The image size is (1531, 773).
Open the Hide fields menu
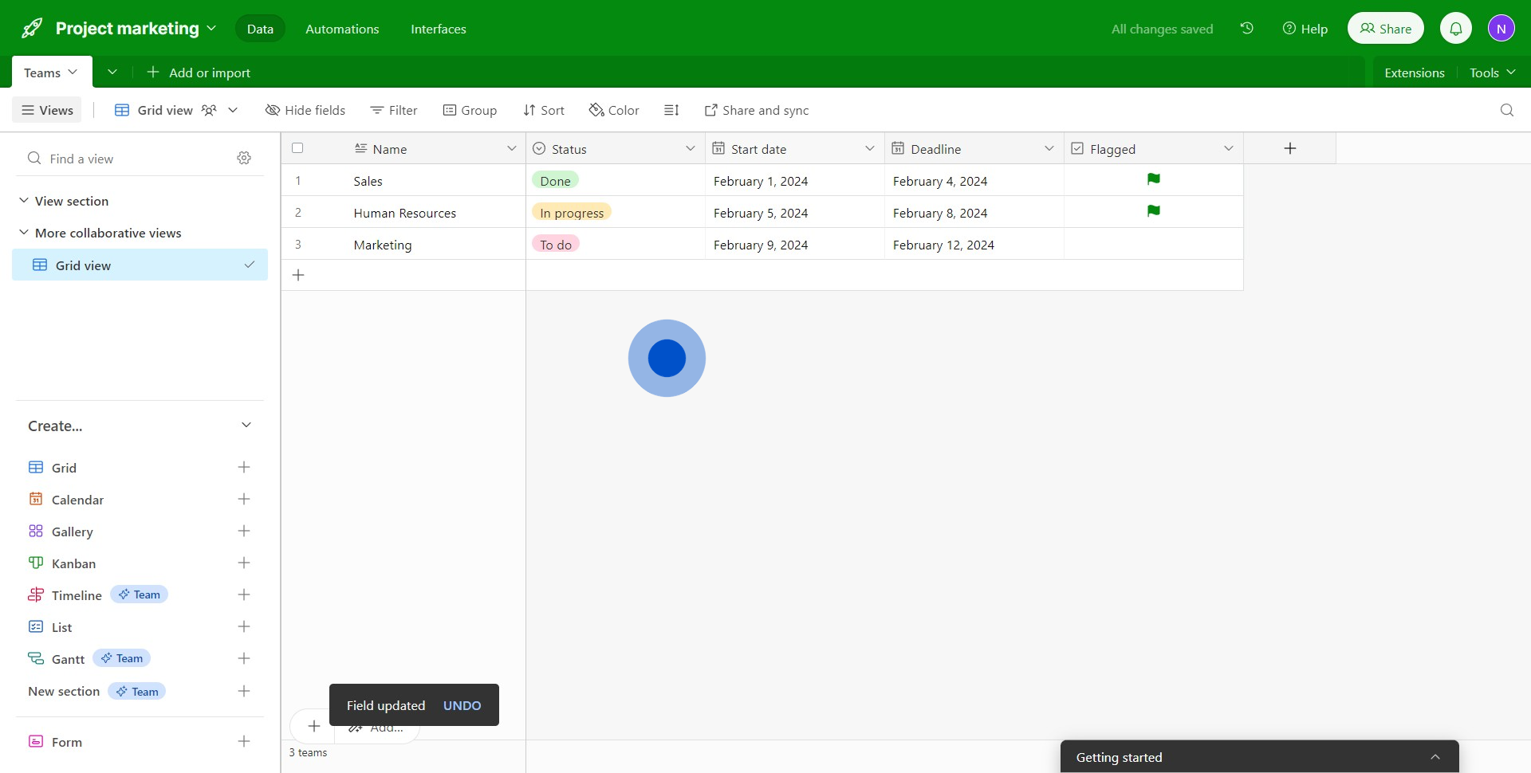[x=305, y=110]
